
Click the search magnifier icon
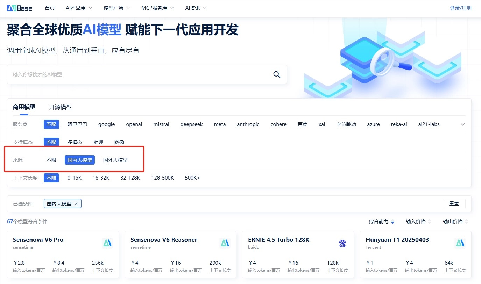point(277,74)
